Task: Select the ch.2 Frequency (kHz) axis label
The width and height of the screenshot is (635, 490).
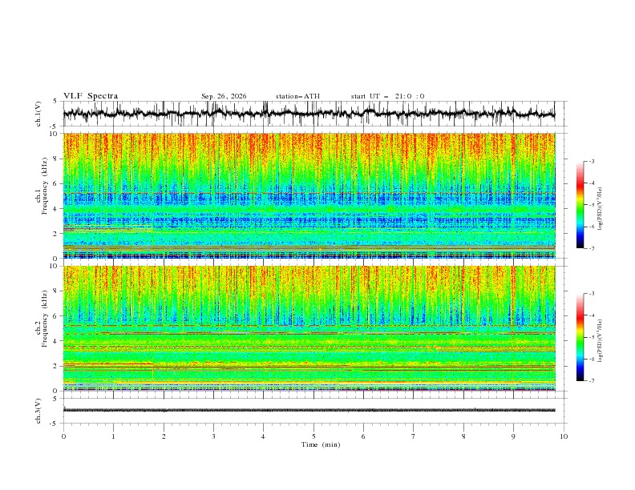Action: (x=42, y=328)
